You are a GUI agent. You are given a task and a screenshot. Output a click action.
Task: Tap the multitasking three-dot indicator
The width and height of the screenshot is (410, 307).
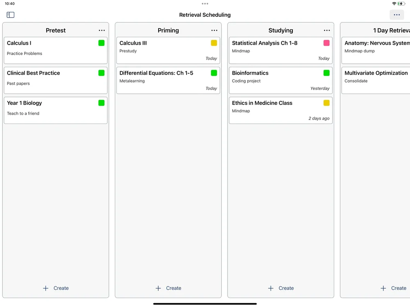point(205,4)
